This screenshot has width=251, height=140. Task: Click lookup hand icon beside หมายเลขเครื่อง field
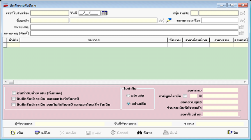[242, 21]
